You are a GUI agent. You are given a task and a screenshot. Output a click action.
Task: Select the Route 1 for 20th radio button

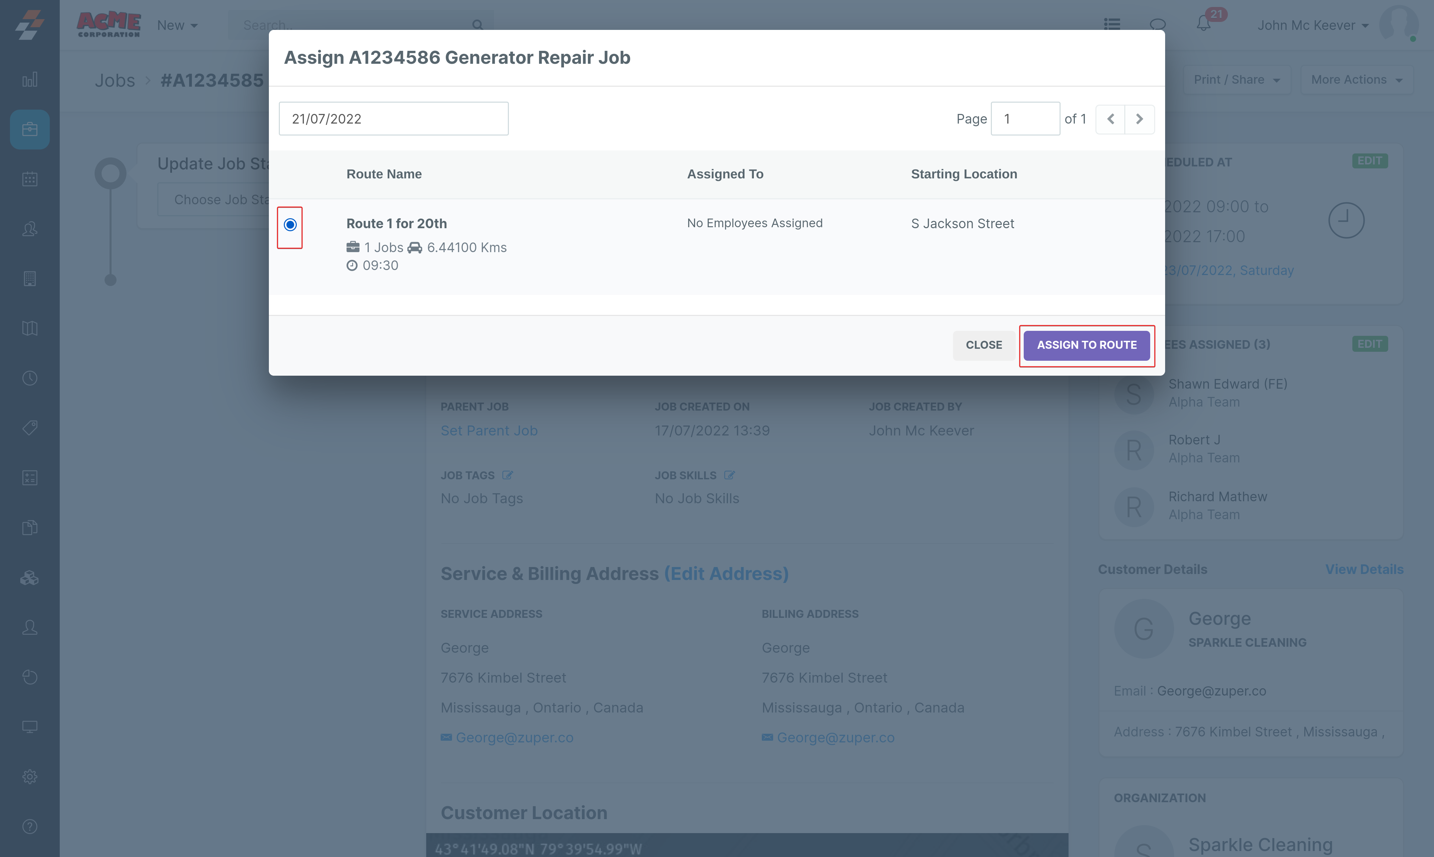click(x=290, y=225)
